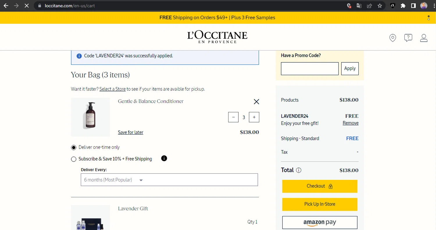This screenshot has height=230, width=436.
Task: Remove the LAVENDER24 promo code
Action: point(351,123)
